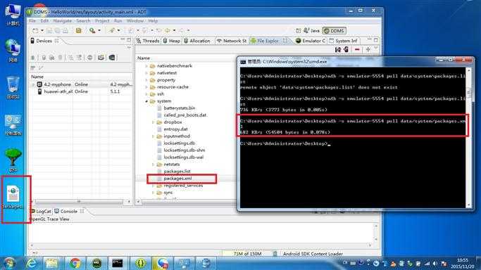Switch to the Heap tab
This screenshot has height=270, width=481.
click(171, 41)
